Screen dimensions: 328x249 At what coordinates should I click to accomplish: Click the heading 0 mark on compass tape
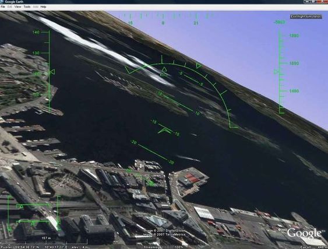pyautogui.click(x=163, y=23)
